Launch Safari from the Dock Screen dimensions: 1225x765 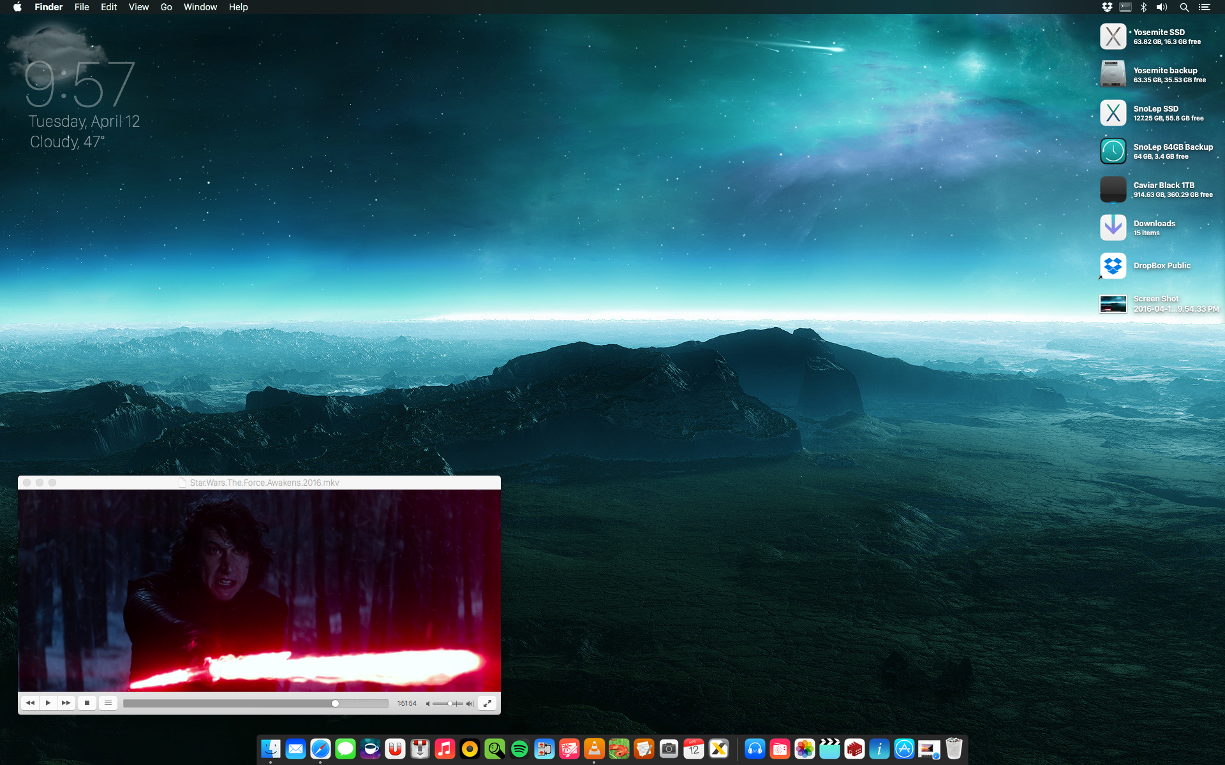tap(320, 749)
